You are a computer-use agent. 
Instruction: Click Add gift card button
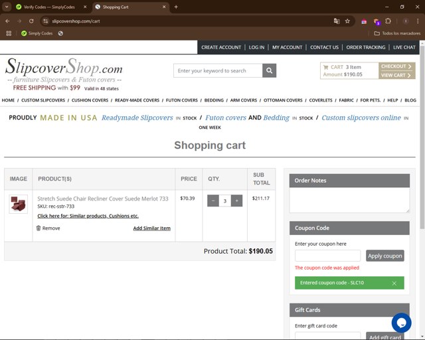coord(385,335)
